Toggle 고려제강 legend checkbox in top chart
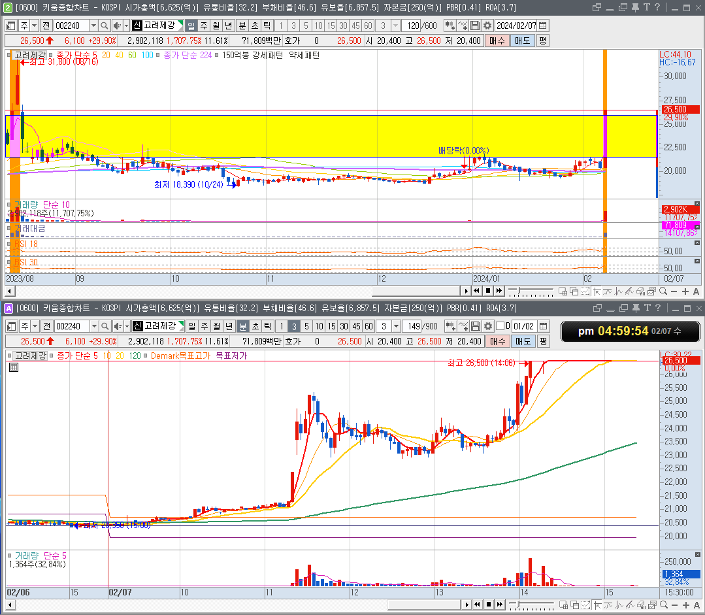The height and width of the screenshot is (615, 705). [x=9, y=56]
